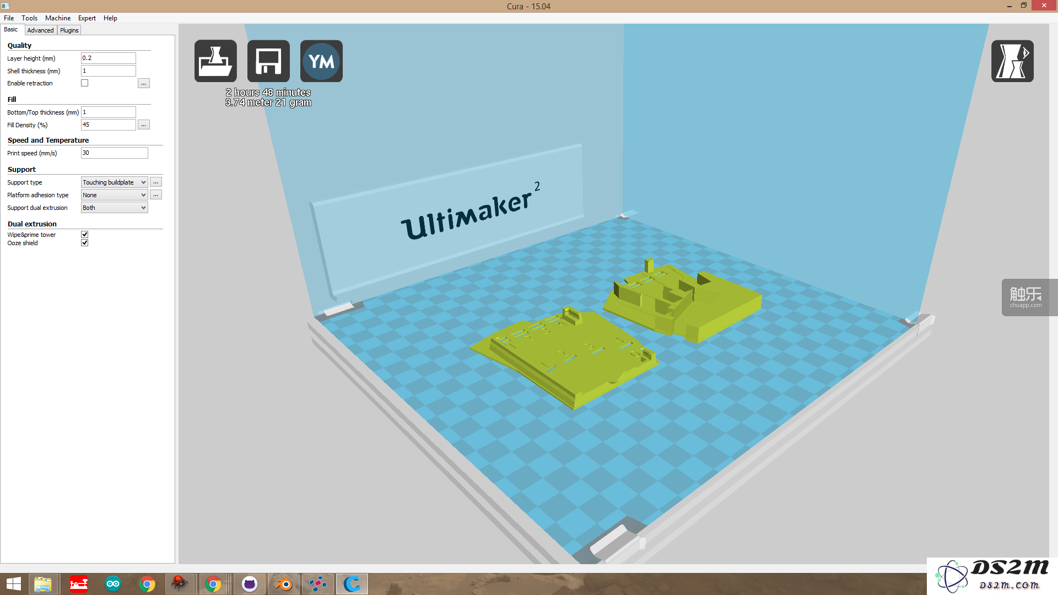Expand Platform adhesion type dropdown
Image resolution: width=1058 pixels, height=595 pixels.
115,195
